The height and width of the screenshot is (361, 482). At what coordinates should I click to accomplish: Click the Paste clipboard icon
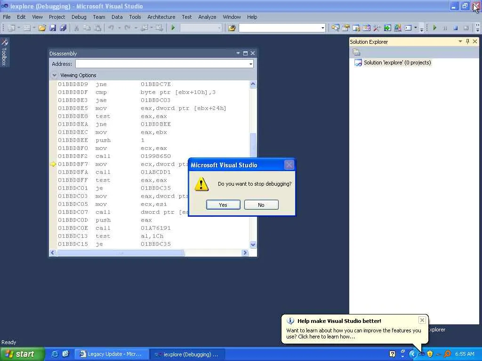pyautogui.click(x=97, y=28)
